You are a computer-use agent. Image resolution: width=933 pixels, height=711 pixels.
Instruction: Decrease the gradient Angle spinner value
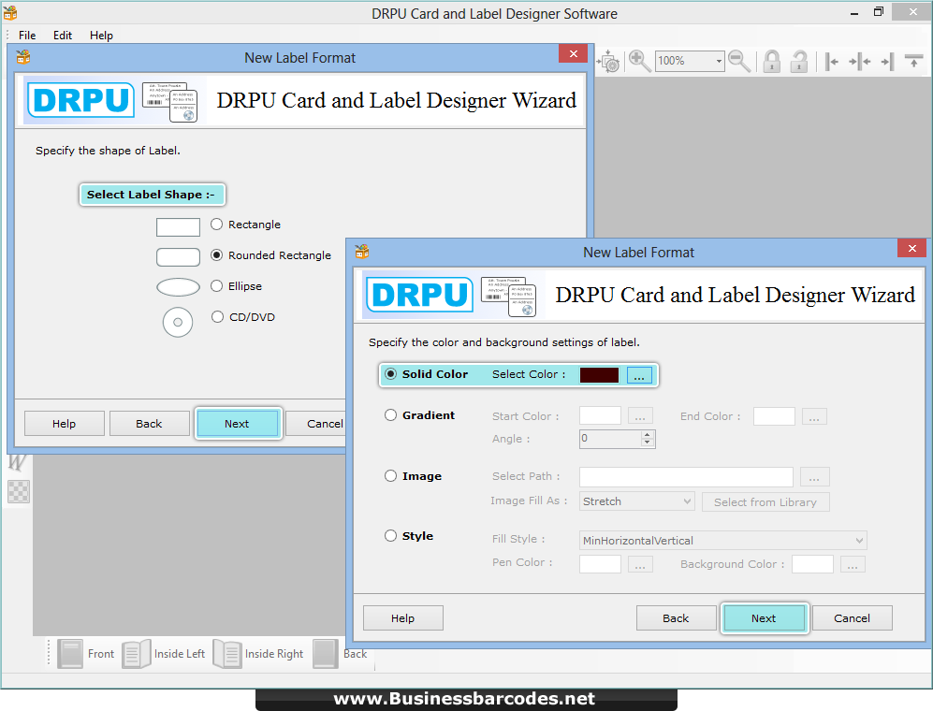click(648, 443)
